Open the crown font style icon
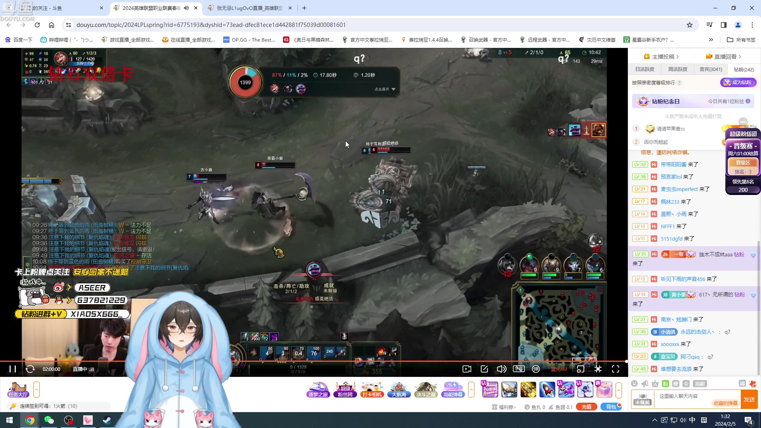The image size is (761, 428). pyautogui.click(x=655, y=384)
